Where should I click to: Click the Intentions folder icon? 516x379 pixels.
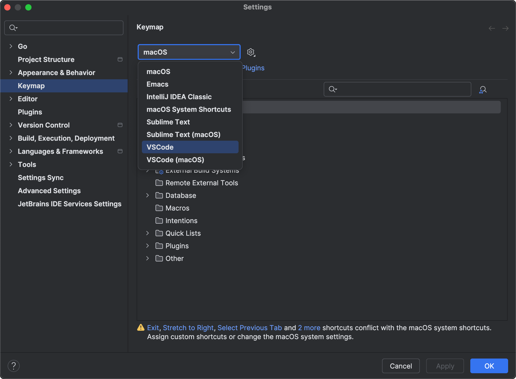pos(159,220)
